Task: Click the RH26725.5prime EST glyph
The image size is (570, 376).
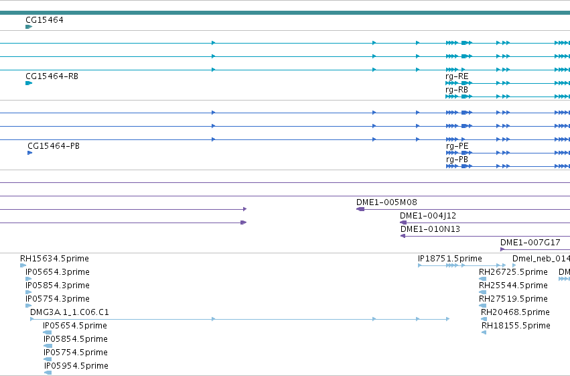Action: pos(483,279)
